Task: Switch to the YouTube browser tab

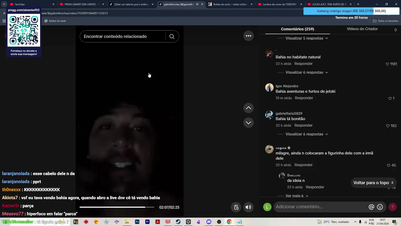Action: (x=31, y=4)
